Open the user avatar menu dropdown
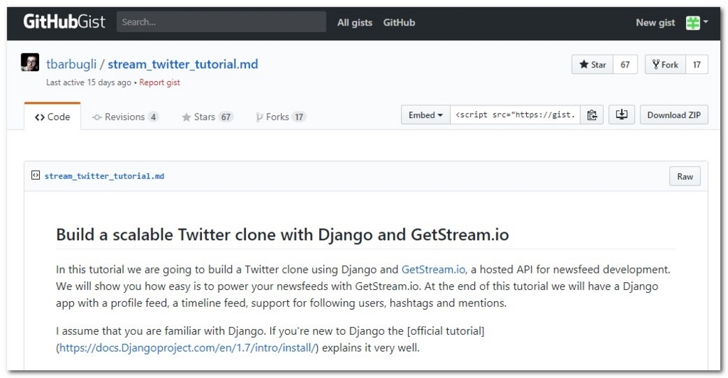 [x=697, y=22]
